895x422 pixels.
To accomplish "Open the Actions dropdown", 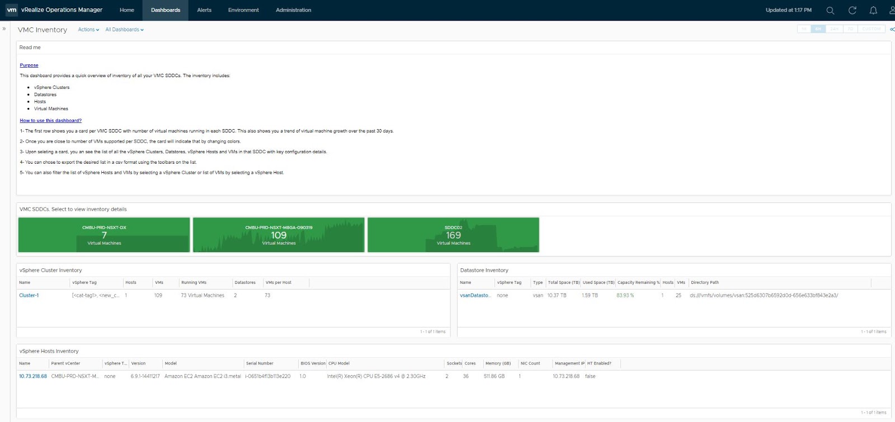I will (88, 30).
